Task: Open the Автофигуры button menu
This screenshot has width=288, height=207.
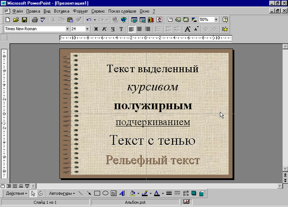Action: pyautogui.click(x=62, y=193)
